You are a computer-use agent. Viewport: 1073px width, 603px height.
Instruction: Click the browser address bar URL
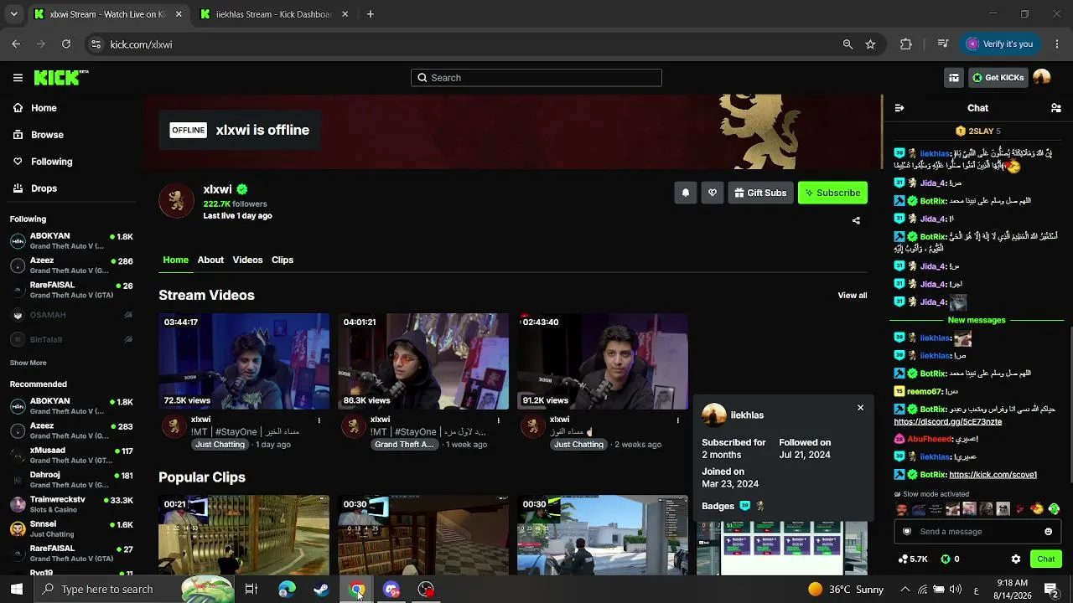[x=141, y=44]
